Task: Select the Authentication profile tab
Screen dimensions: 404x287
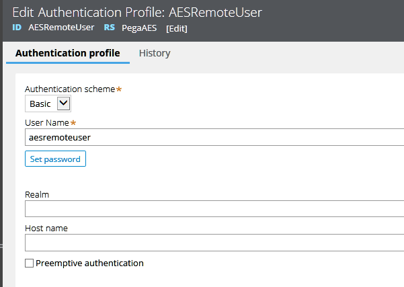Action: click(67, 53)
